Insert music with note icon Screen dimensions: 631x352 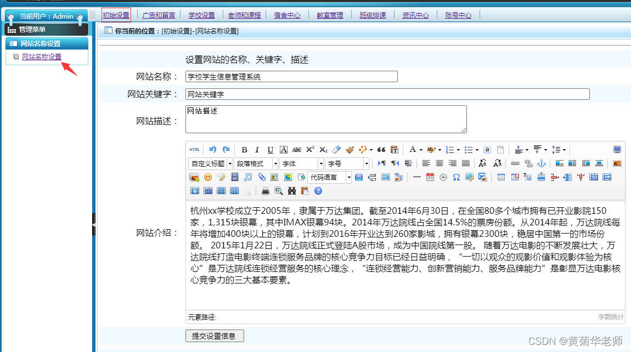coord(248,177)
